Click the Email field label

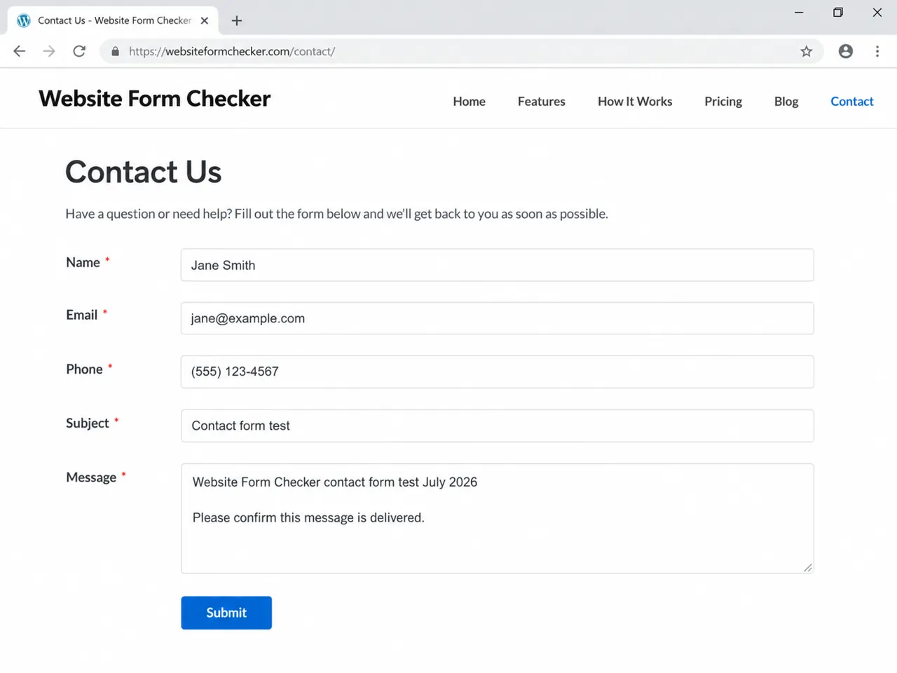click(81, 315)
